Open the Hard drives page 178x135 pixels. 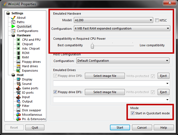pyautogui.click(x=30, y=66)
